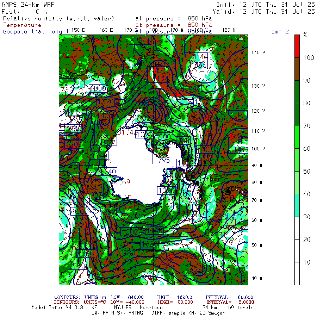Click the 'DIFF: simple KM: 2D Smagor' text
317x317 pixels.
click(x=188, y=313)
